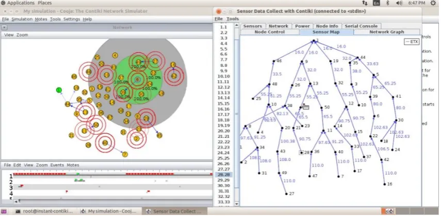Select node 28.28 in node list
This screenshot has height=216, width=441.
(x=224, y=174)
